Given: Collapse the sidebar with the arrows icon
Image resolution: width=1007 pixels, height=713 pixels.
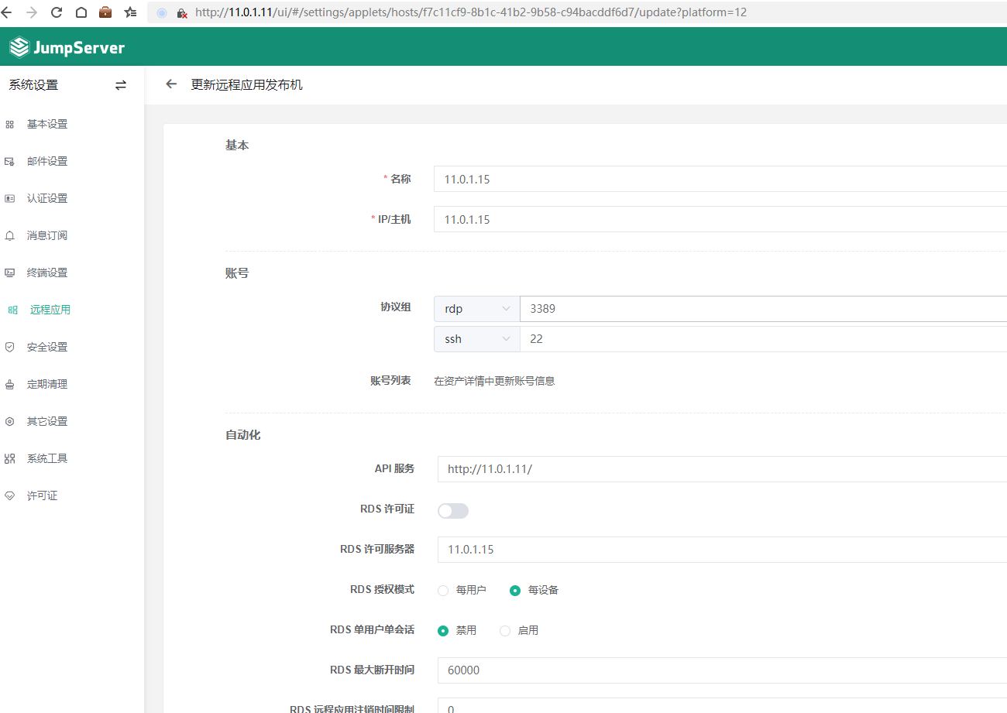Looking at the screenshot, I should click(121, 84).
